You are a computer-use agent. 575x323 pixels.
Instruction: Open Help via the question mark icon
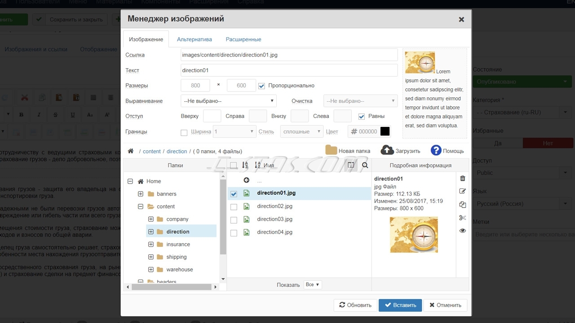(436, 150)
